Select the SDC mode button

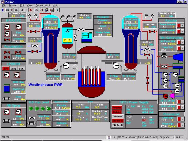coord(21,69)
